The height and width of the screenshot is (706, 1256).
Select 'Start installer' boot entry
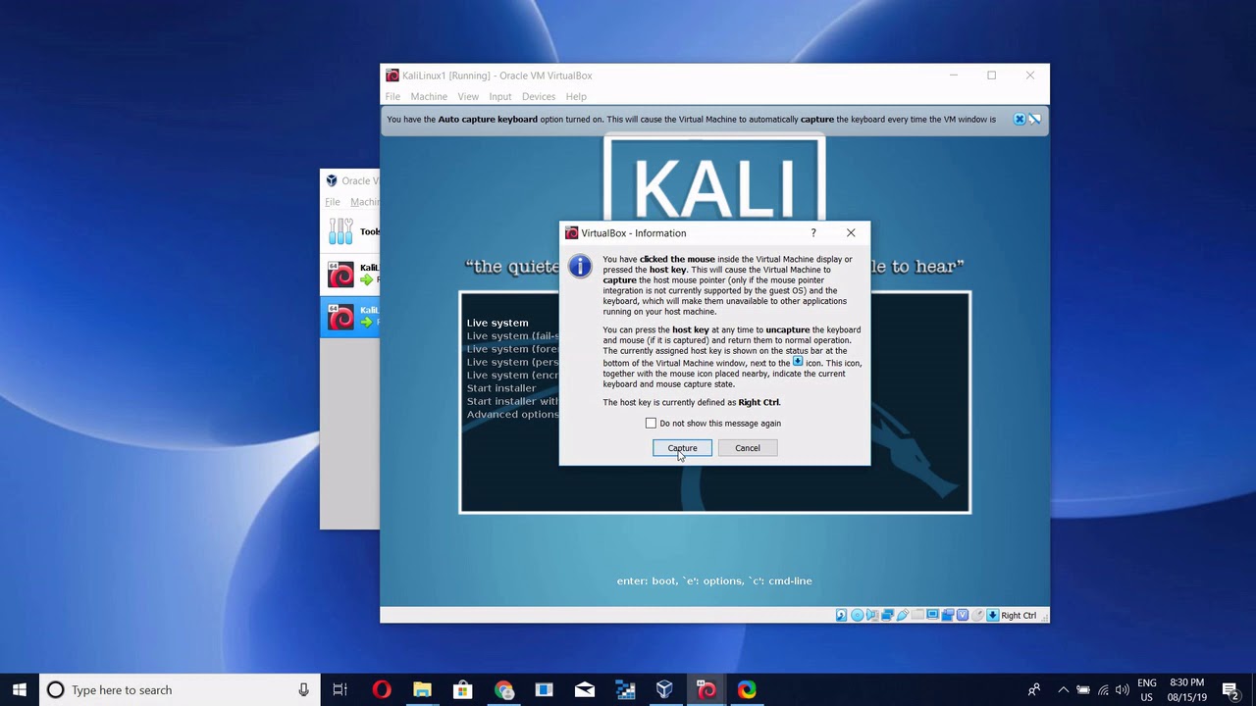pos(501,388)
